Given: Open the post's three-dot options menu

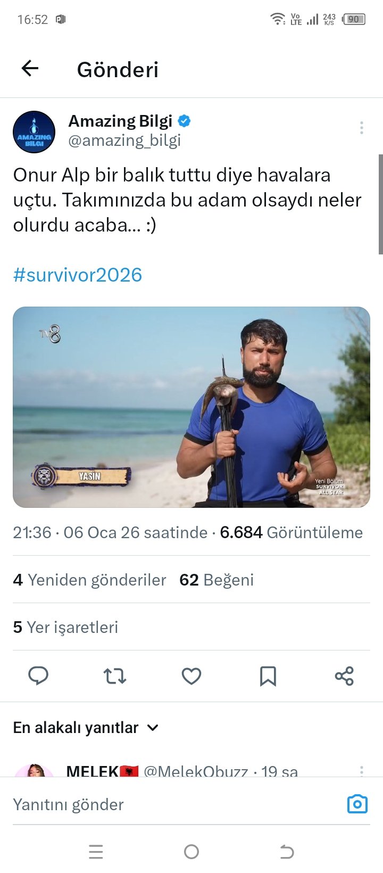Looking at the screenshot, I should pos(362,128).
